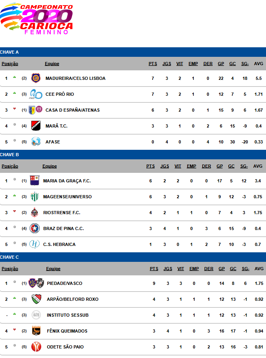
Task: Click the Marã T.C. team crest
Action: (x=36, y=126)
